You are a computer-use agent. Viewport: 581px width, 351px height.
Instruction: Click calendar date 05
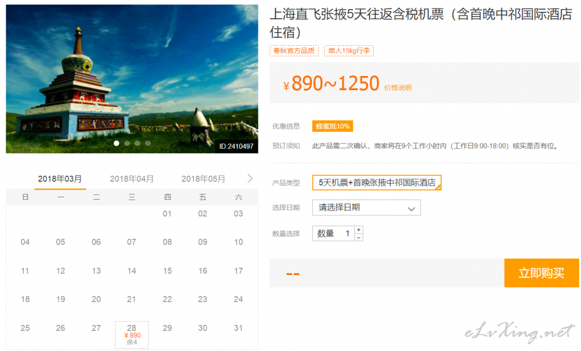[x=60, y=242]
